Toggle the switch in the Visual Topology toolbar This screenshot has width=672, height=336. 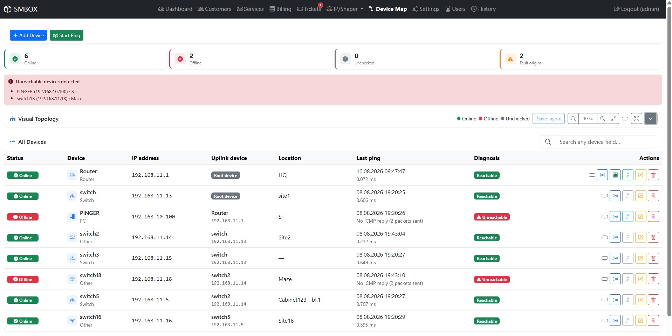tap(625, 119)
